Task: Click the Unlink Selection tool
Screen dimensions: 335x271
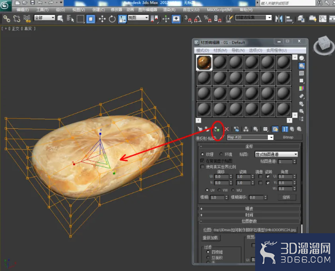Action: 17,19
